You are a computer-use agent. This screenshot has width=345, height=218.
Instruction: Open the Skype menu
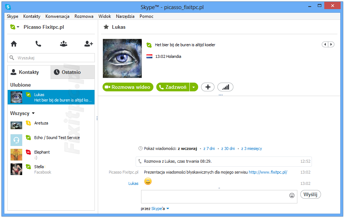[12, 16]
